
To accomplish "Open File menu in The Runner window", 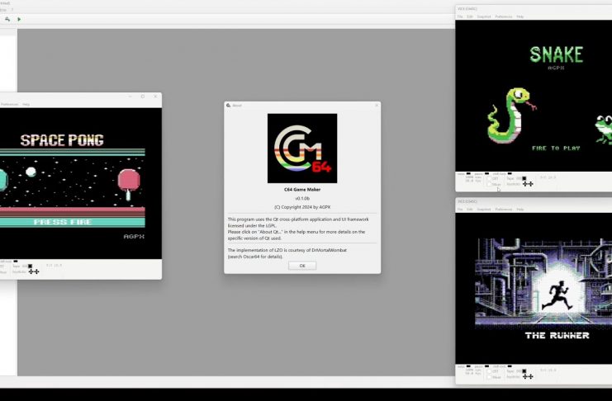I will (460, 210).
